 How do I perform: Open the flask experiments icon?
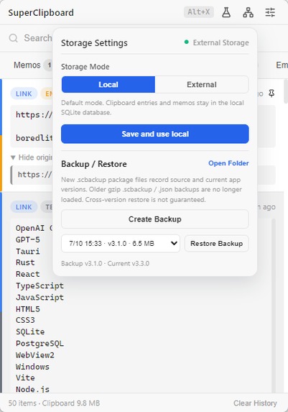(x=226, y=12)
